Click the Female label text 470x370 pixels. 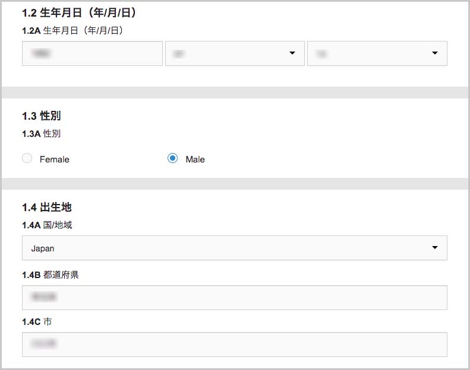(x=55, y=159)
